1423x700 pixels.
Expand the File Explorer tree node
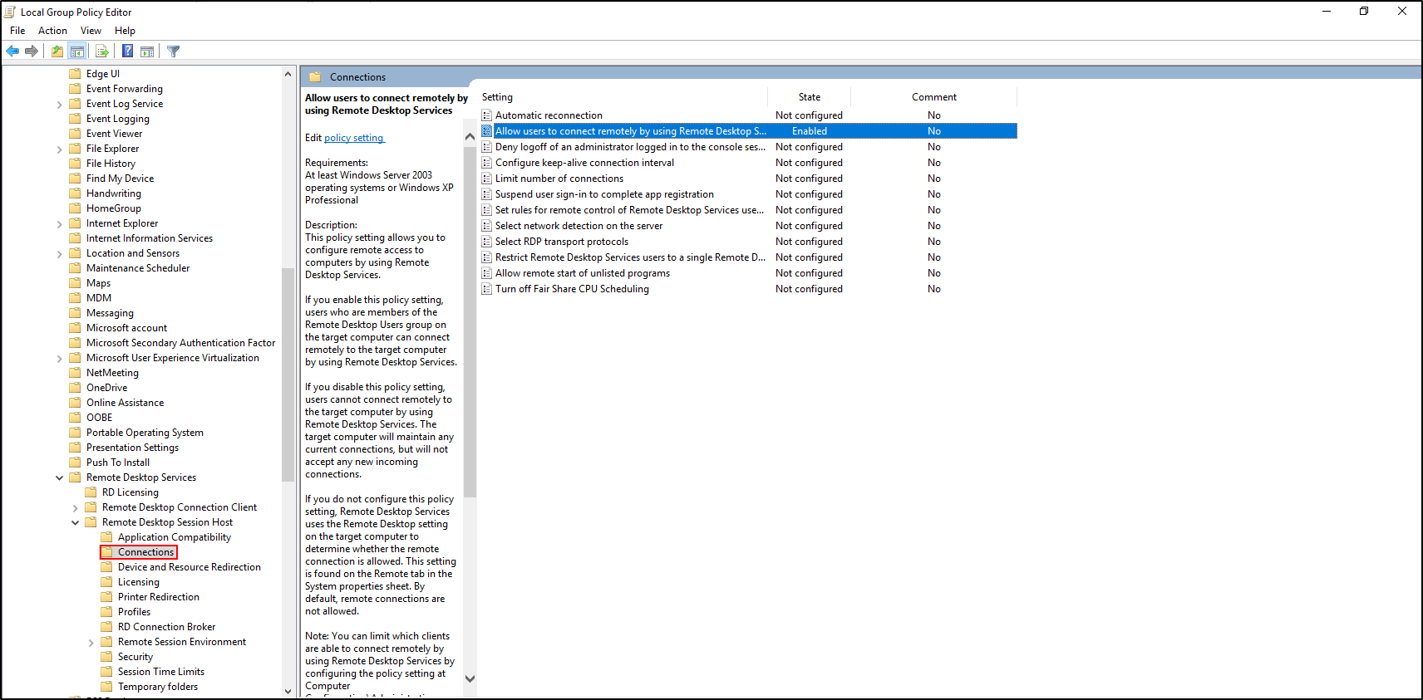59,149
